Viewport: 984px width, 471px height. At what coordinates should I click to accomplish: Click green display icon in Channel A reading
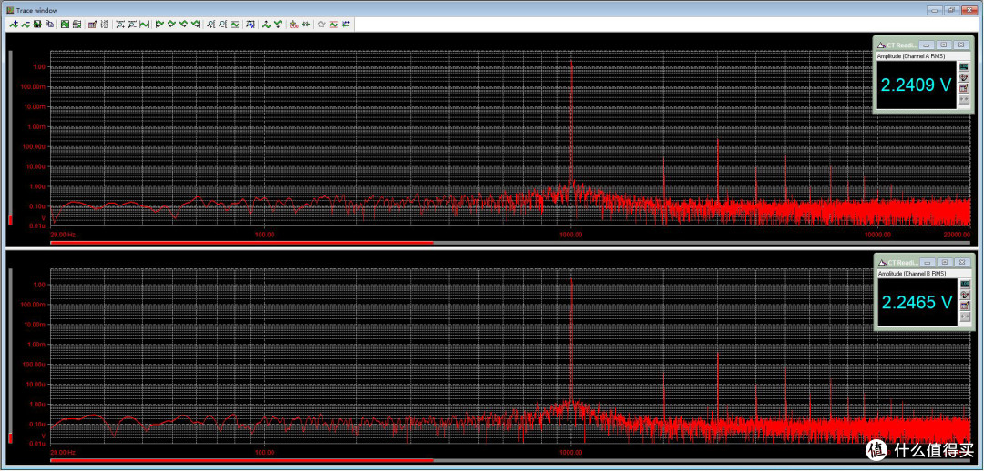tap(964, 65)
